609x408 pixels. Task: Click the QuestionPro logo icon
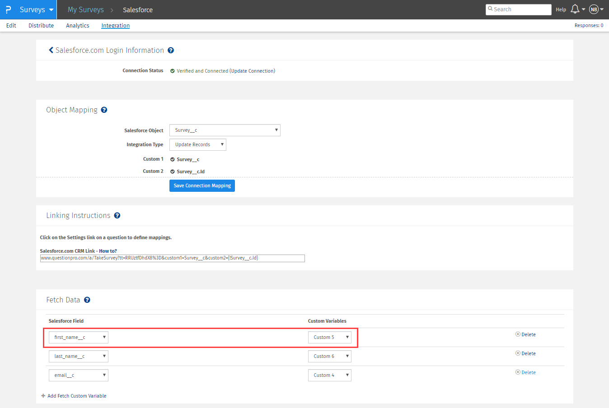[x=8, y=9]
